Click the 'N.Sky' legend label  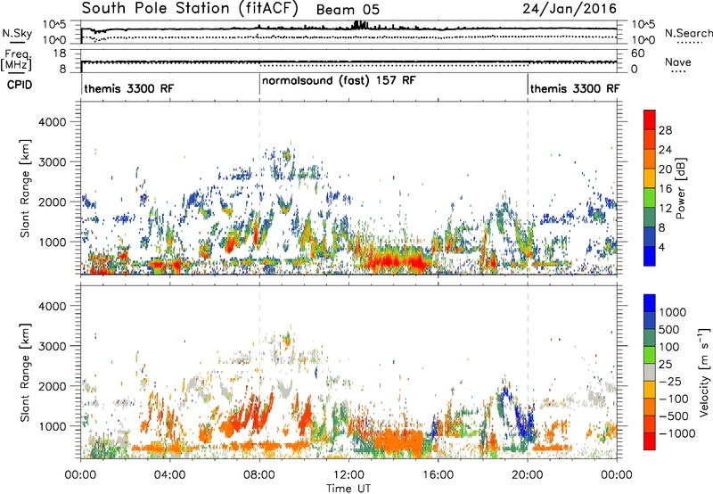pos(17,33)
